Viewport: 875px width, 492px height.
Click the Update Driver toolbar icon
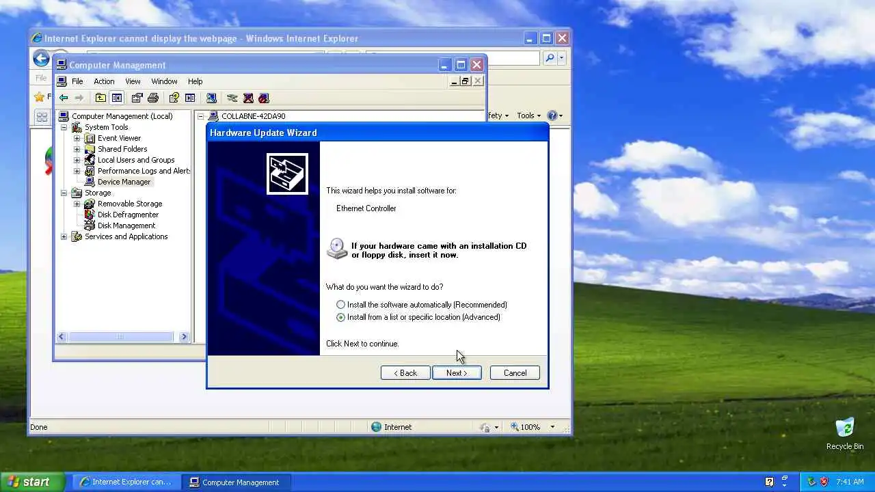pos(232,98)
